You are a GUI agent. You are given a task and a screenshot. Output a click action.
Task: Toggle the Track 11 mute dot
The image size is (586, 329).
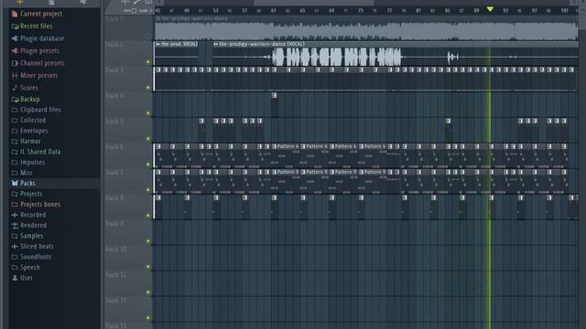148,292
